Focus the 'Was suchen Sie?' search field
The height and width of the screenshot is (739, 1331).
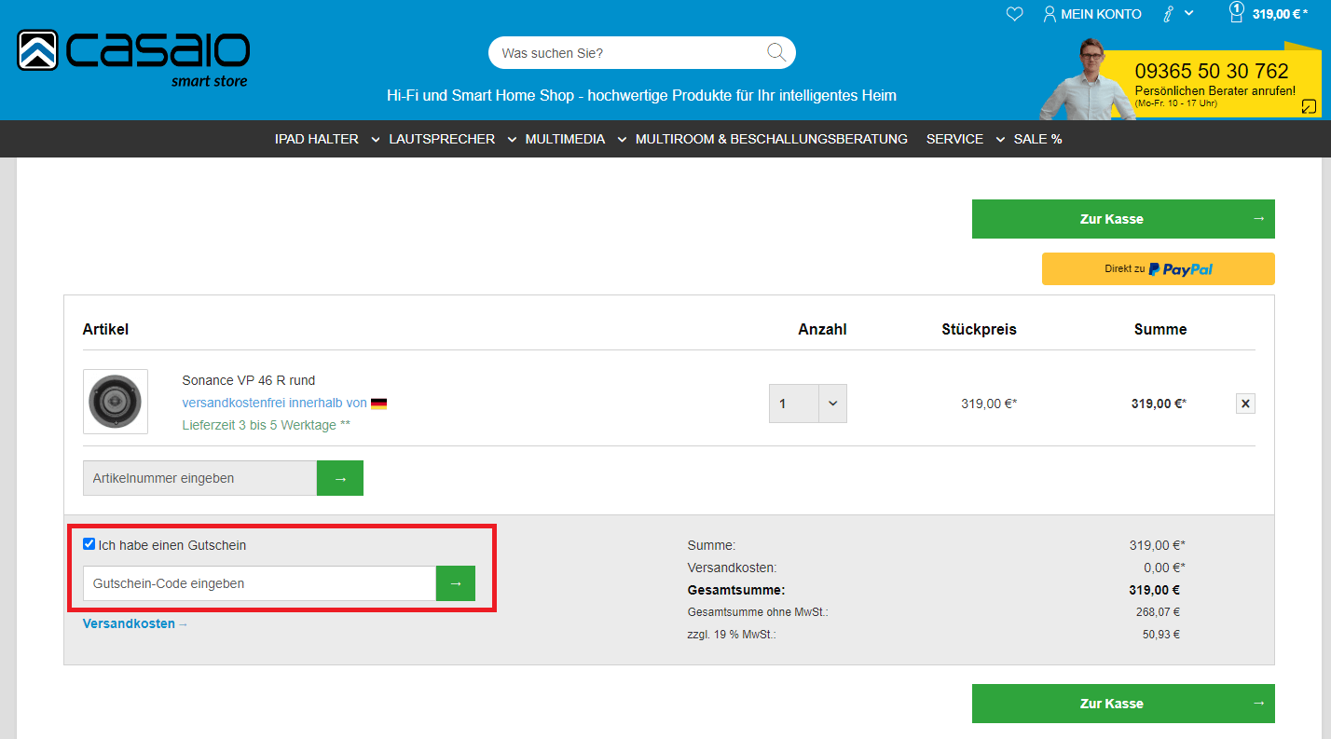pyautogui.click(x=629, y=53)
